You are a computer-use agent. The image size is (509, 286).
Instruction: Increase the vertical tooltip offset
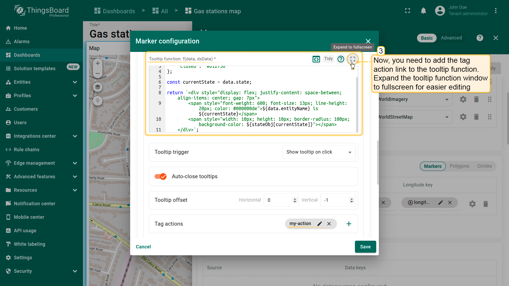[x=352, y=199]
